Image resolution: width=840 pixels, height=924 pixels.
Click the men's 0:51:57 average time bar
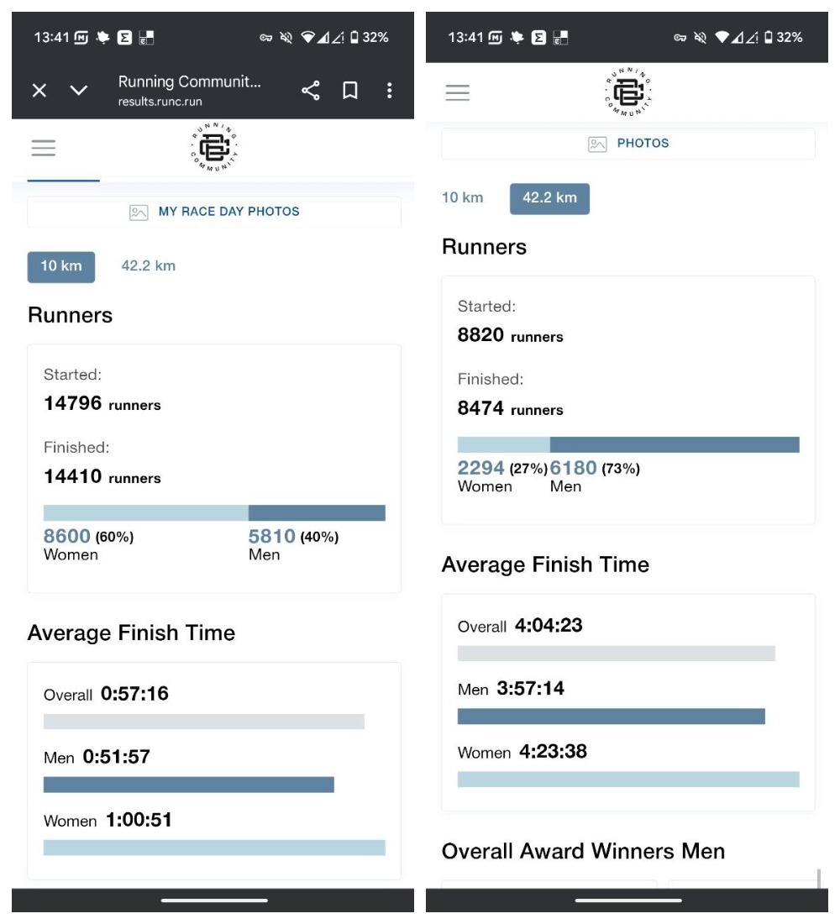click(189, 785)
